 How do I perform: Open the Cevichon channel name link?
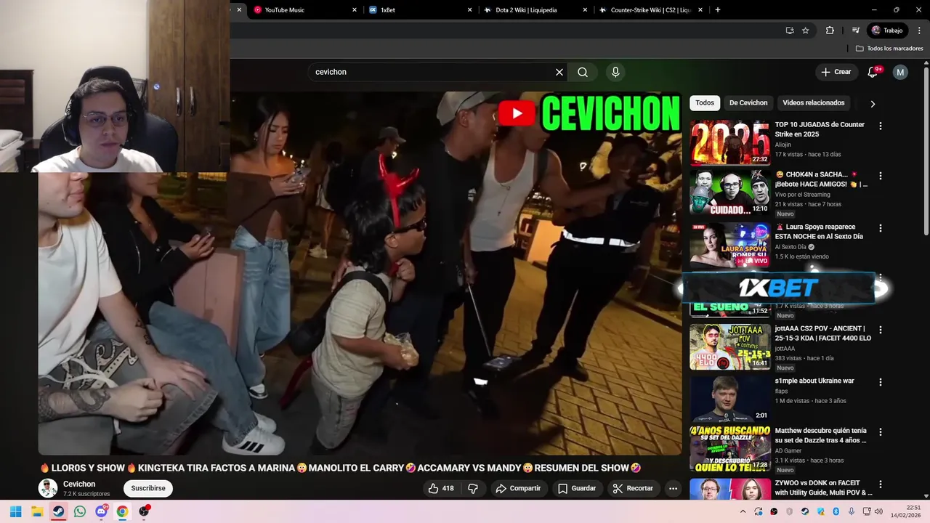pos(79,484)
